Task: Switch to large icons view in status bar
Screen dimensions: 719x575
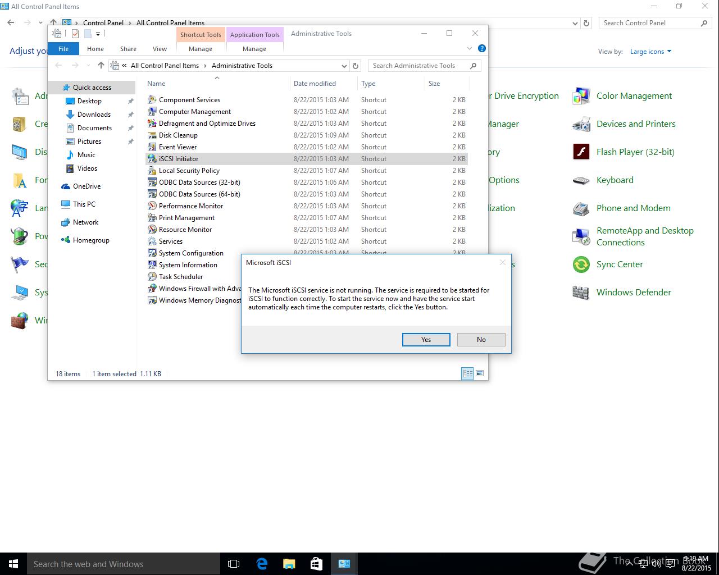Action: (480, 373)
